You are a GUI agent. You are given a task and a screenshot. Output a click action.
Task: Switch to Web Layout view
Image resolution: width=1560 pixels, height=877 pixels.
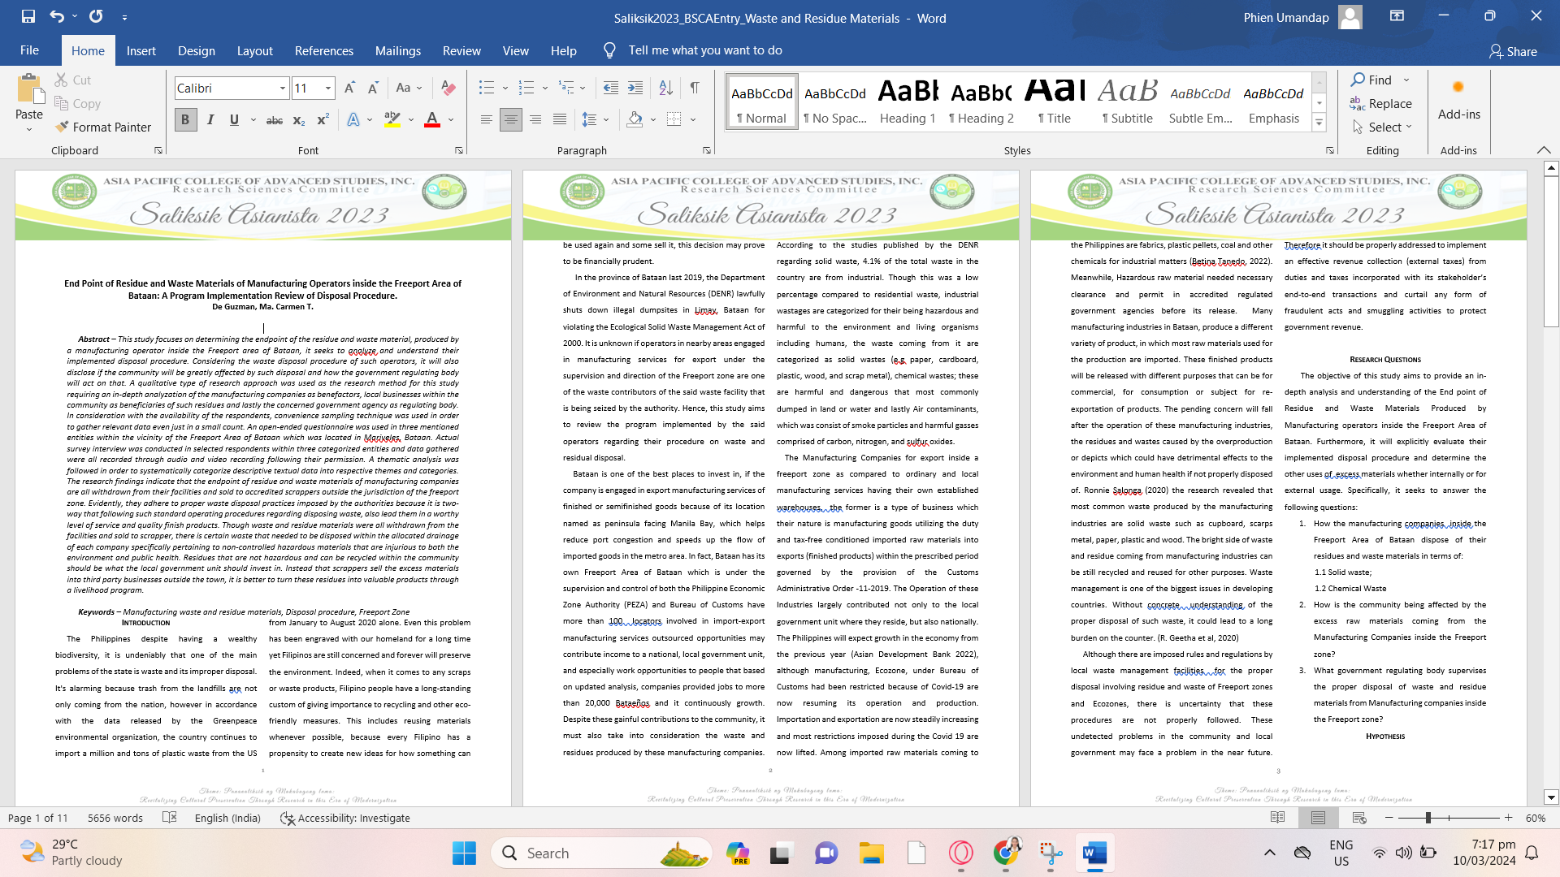(x=1359, y=818)
